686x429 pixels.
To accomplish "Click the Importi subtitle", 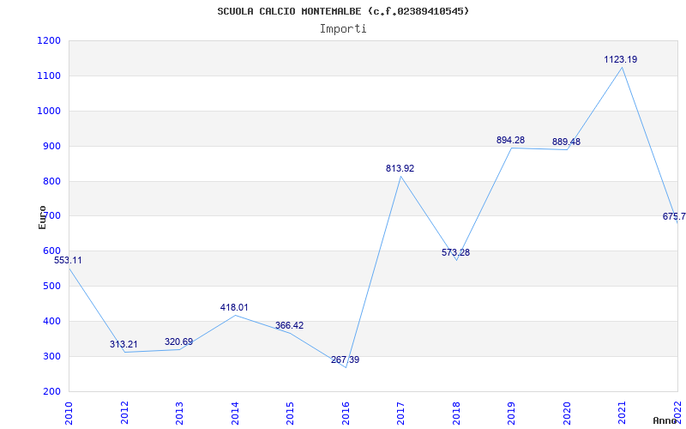I will 343,29.
